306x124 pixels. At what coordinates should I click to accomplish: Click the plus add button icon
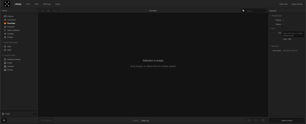tap(4, 120)
